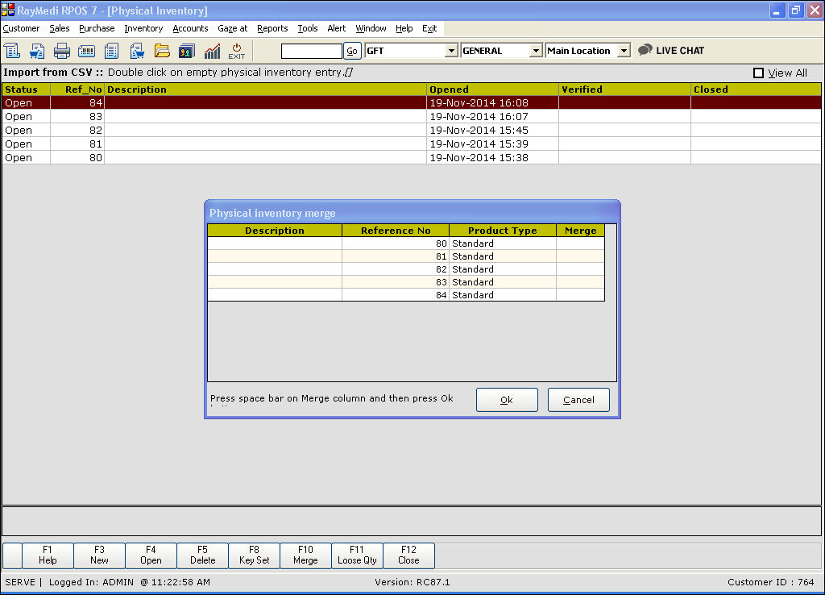Open the Reports menu
Screen dimensions: 825x595
click(272, 28)
